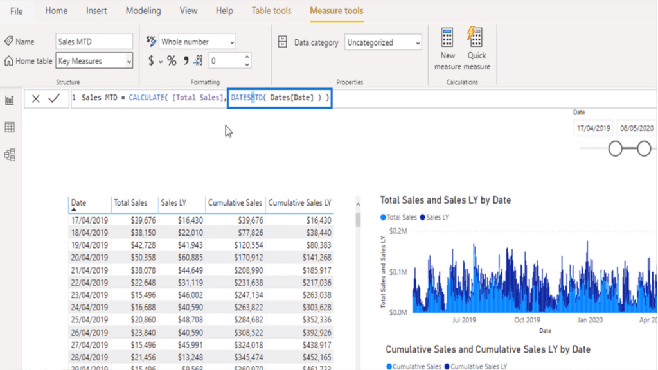Select the Measure tools tab

tap(337, 11)
